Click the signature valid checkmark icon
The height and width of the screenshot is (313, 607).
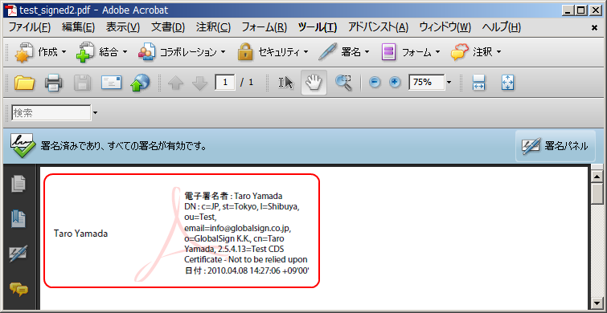23,146
